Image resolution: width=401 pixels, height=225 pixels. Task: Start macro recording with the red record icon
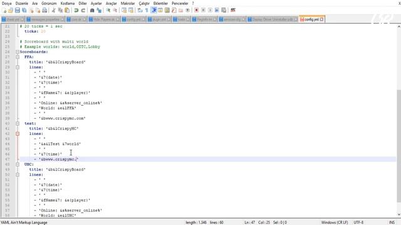pos(196,11)
